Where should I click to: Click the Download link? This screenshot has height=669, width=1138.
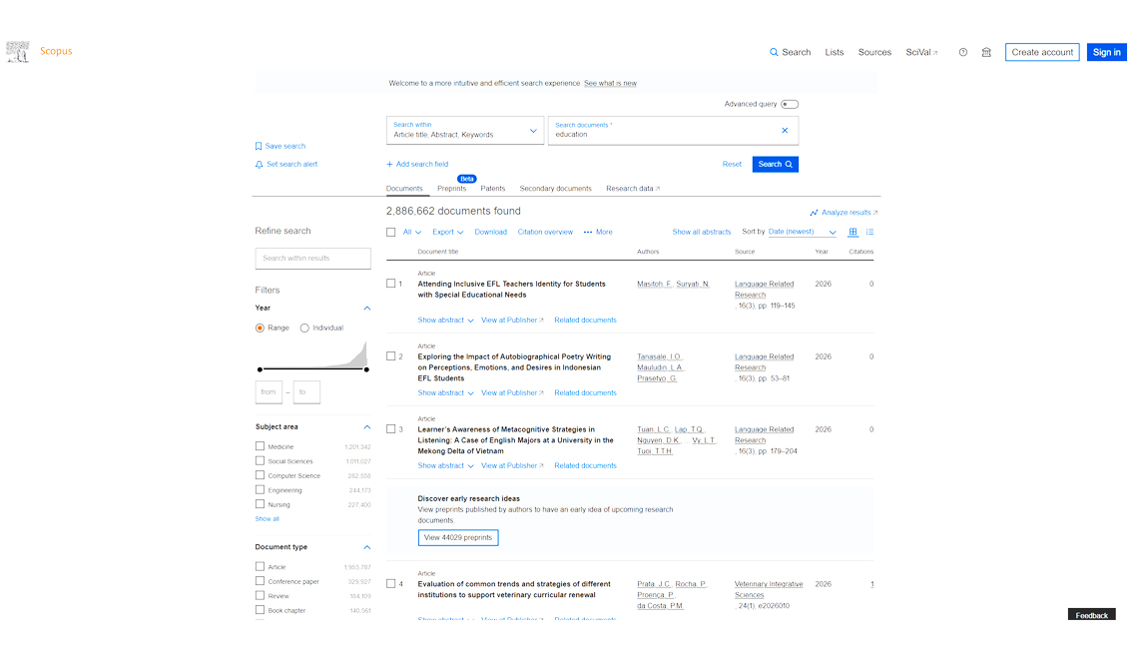[x=490, y=233]
